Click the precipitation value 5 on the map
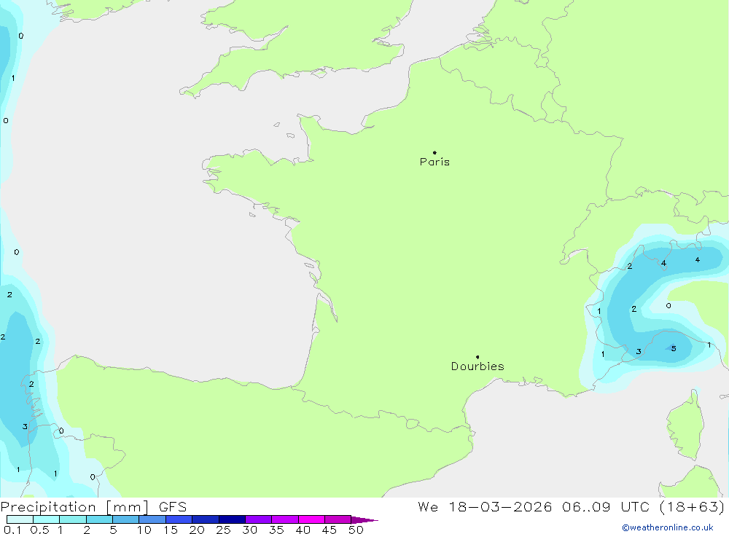 (674, 348)
